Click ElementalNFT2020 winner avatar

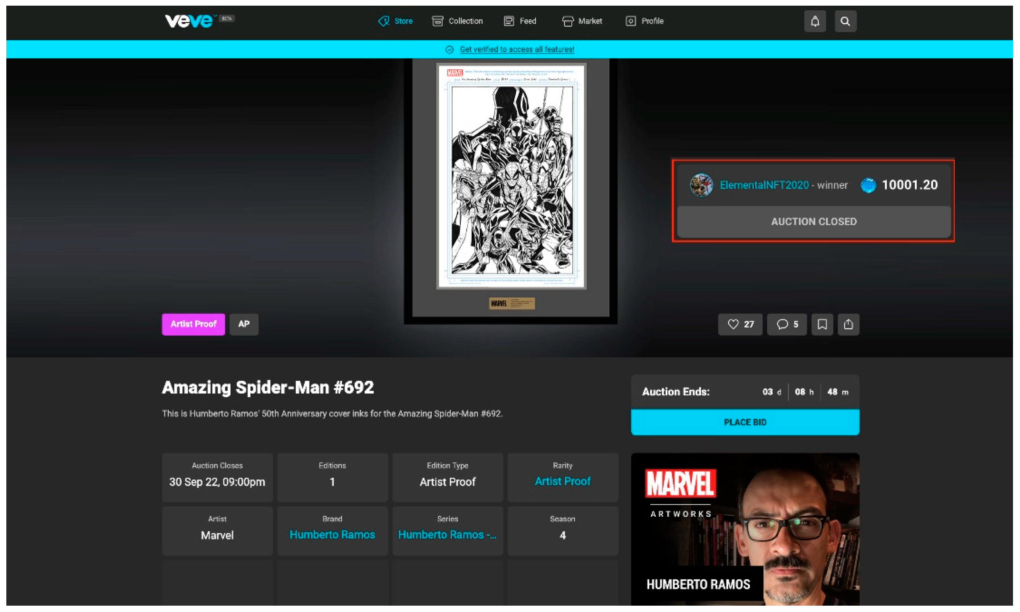click(701, 185)
